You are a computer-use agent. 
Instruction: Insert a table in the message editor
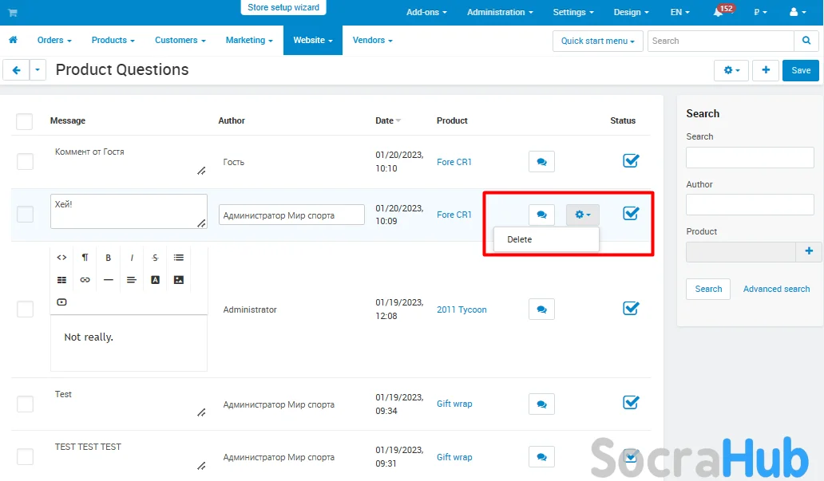61,280
